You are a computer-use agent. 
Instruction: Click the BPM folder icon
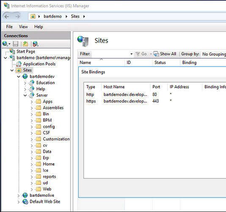pos(39,120)
